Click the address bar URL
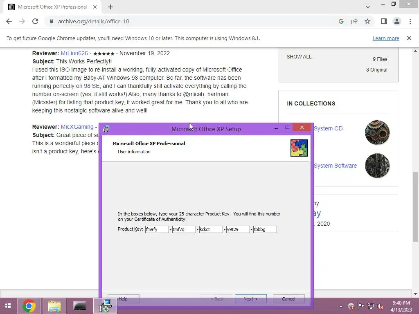419x314 pixels. 94,21
